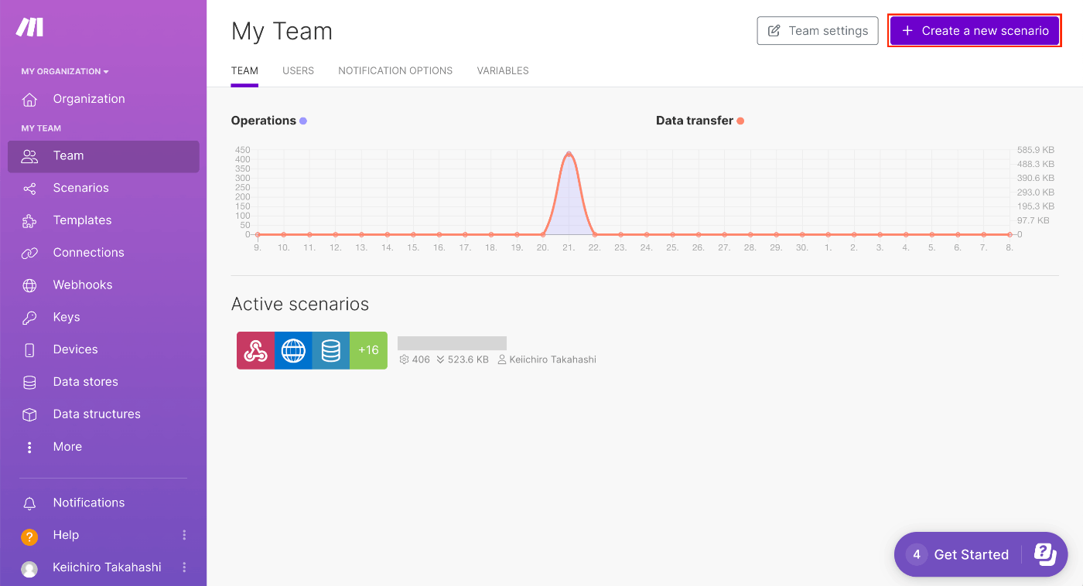This screenshot has height=586, width=1083.
Task: Click Create a new scenario button
Action: [975, 31]
